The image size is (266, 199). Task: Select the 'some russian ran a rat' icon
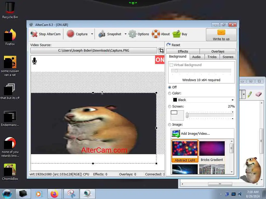click(10, 66)
